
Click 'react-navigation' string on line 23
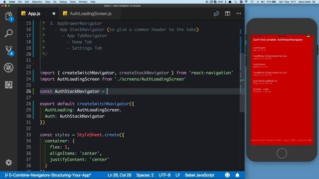click(x=211, y=73)
